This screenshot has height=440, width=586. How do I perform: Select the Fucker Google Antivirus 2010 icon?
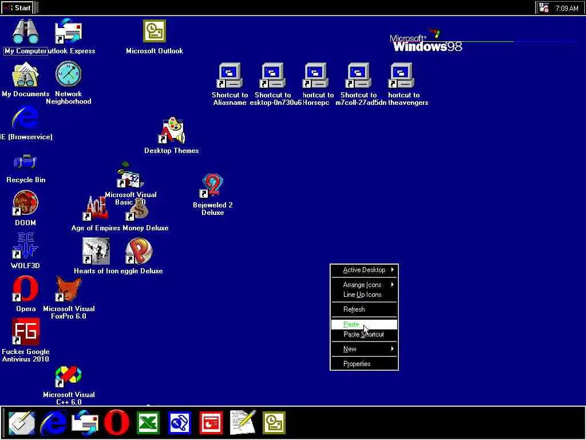pos(25,332)
